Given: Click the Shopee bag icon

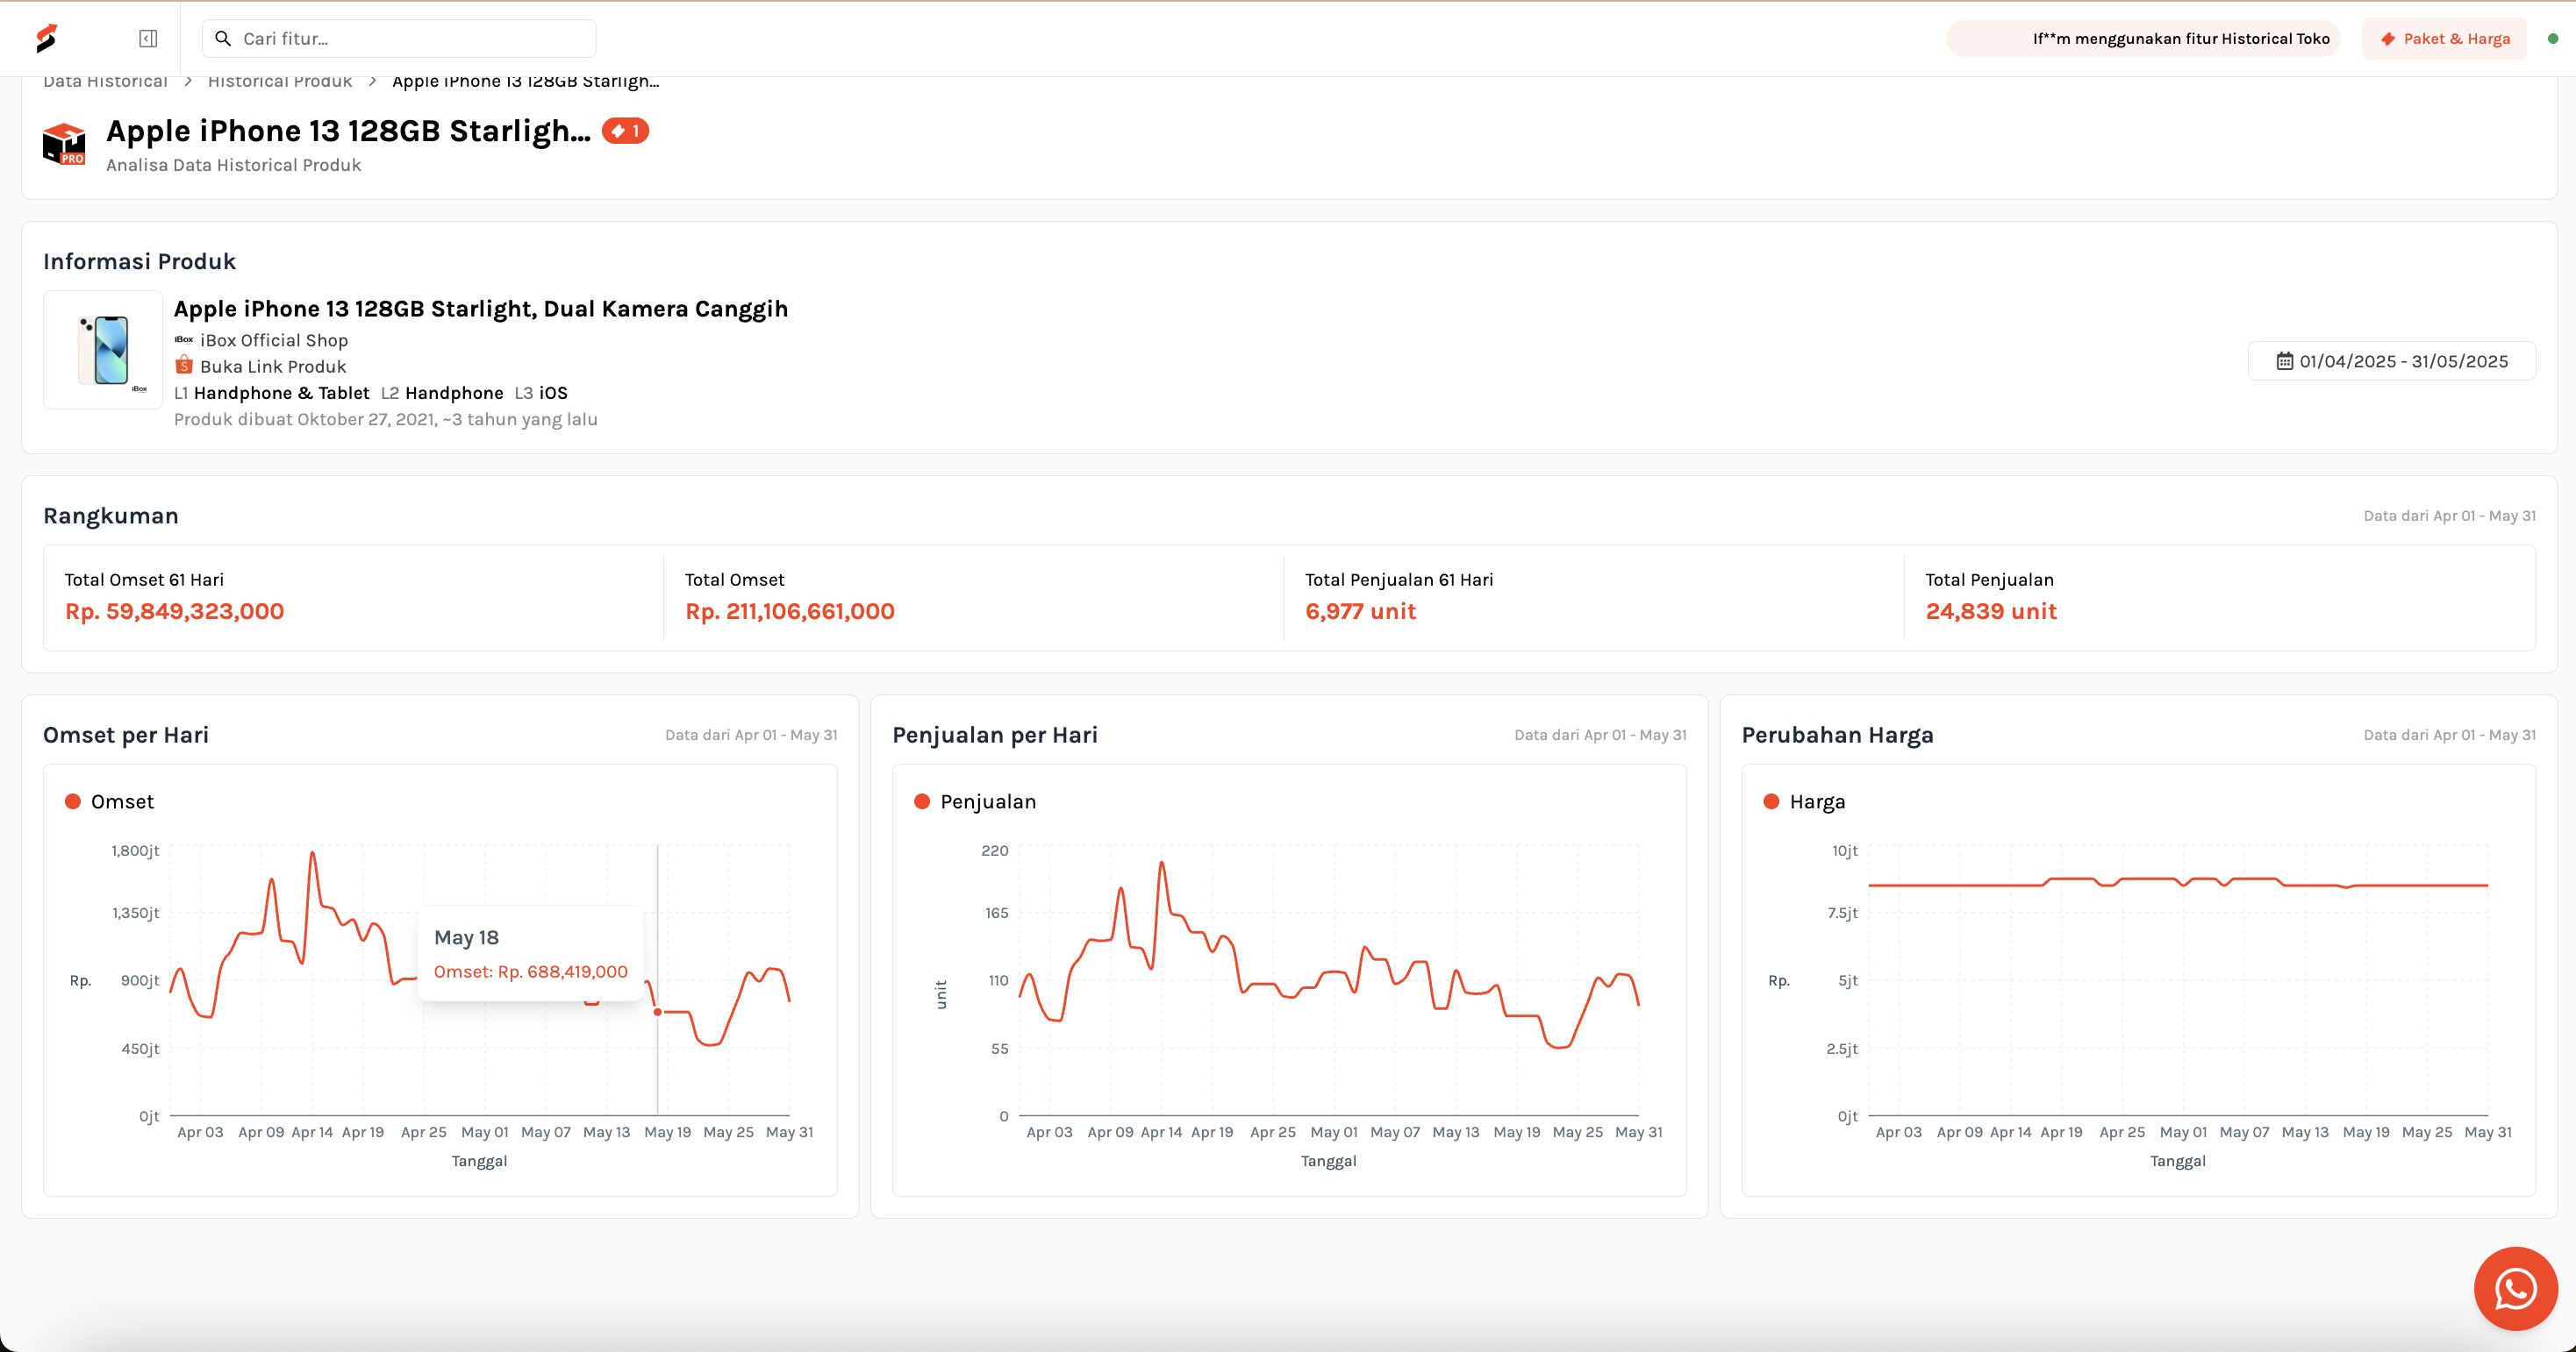Looking at the screenshot, I should [184, 365].
